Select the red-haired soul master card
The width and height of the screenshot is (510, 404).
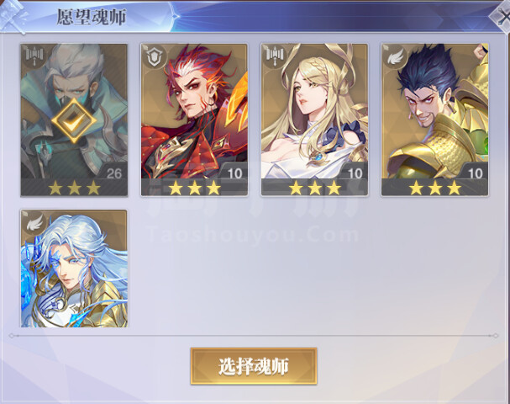click(194, 120)
